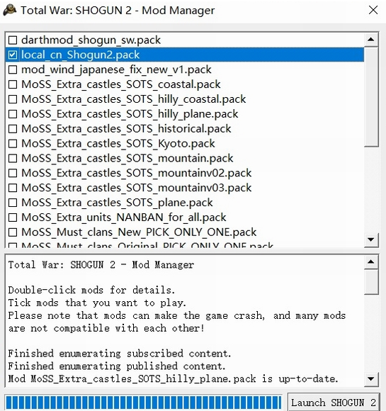386x411 pixels.
Task: Enable MoSS_Extra_castles_SOTS_mountain.pack checkbox
Action: tap(13, 158)
